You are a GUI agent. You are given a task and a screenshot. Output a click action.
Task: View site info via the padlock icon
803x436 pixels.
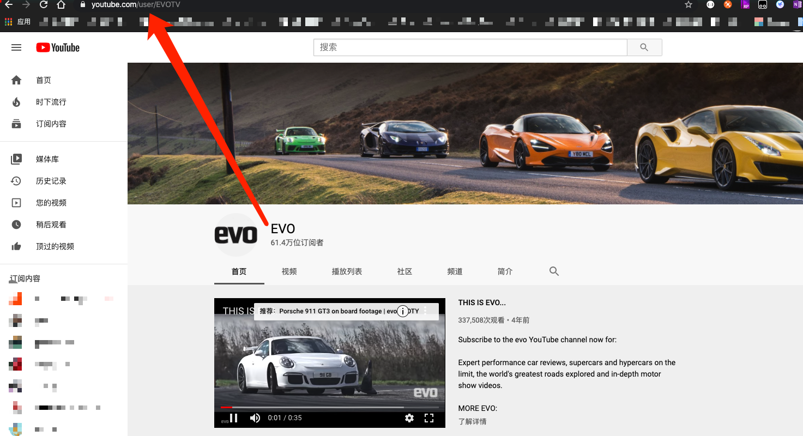(x=83, y=5)
